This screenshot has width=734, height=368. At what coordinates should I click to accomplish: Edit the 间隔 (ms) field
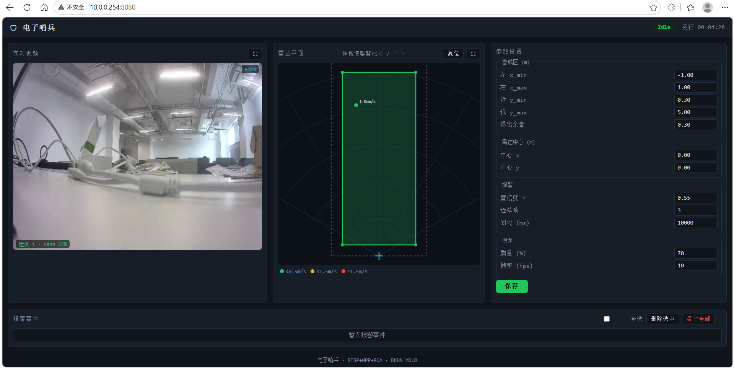tap(695, 223)
